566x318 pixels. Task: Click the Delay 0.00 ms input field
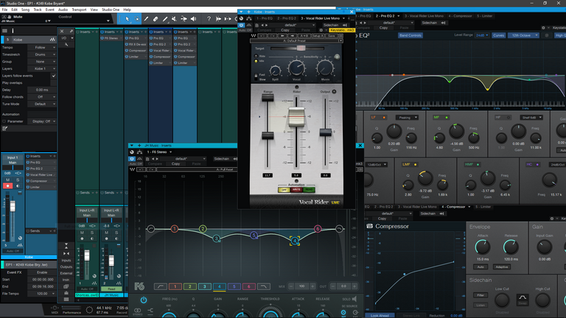[x=42, y=90]
